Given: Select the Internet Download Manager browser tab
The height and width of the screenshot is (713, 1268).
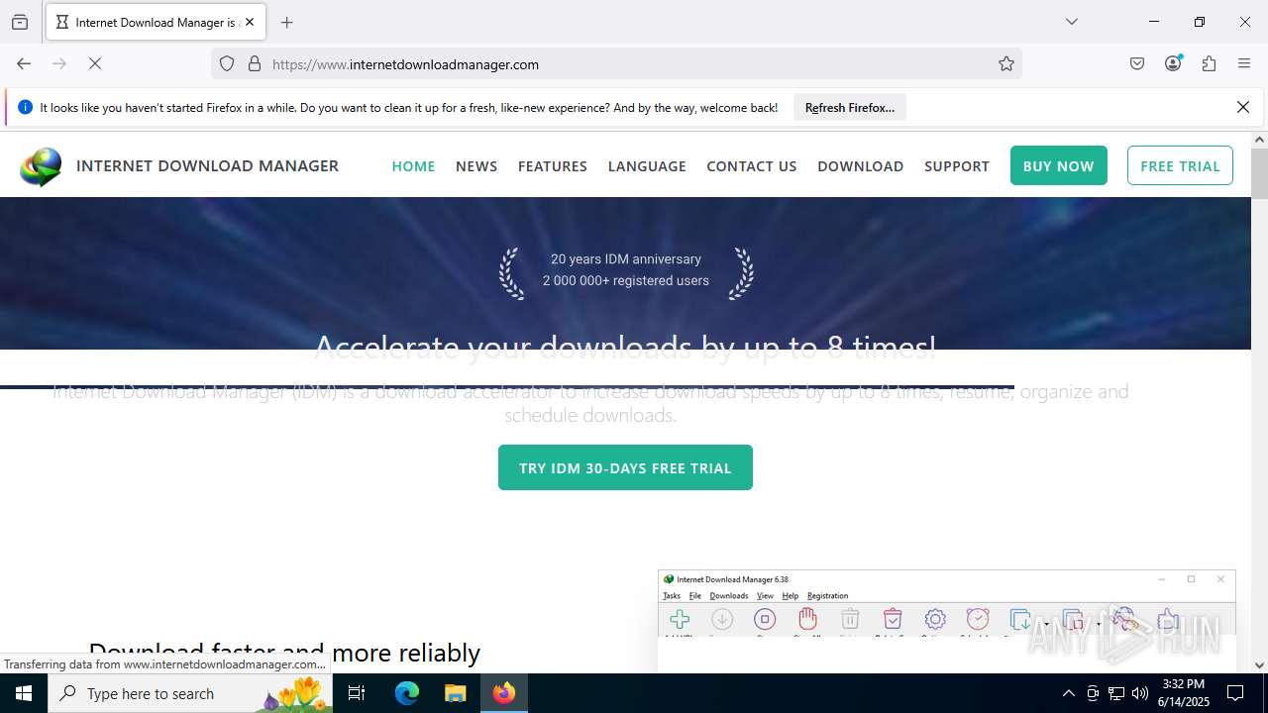Looking at the screenshot, I should [156, 22].
